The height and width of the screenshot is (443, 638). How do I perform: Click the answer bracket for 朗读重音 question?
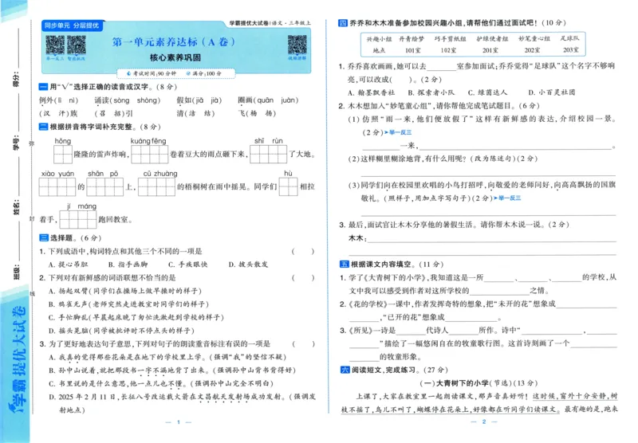pos(303,344)
